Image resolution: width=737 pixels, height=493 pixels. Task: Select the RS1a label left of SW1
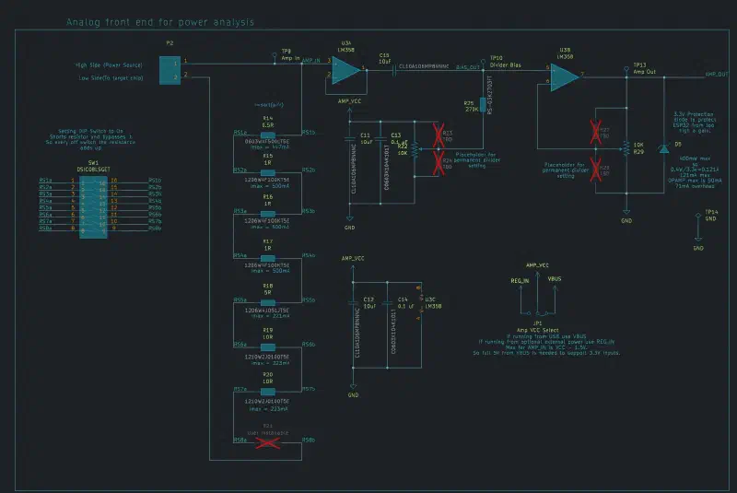pos(45,180)
